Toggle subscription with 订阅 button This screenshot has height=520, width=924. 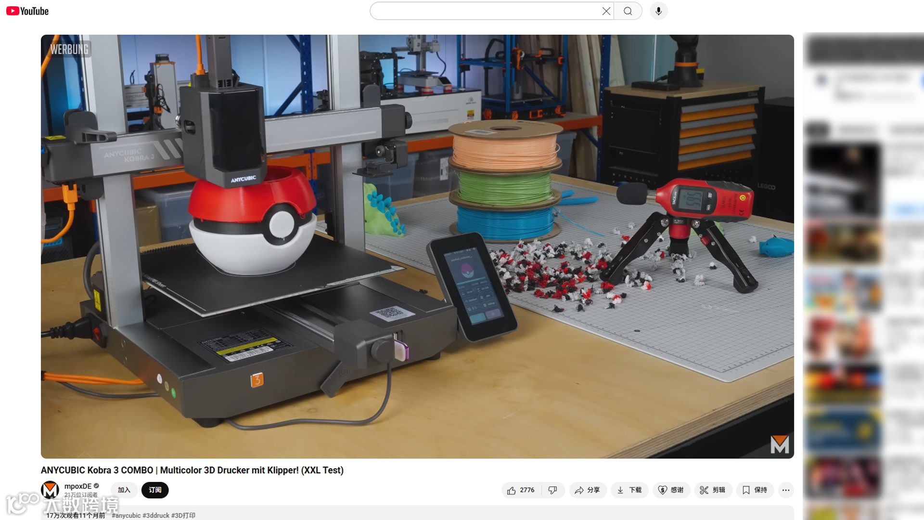[x=155, y=490]
